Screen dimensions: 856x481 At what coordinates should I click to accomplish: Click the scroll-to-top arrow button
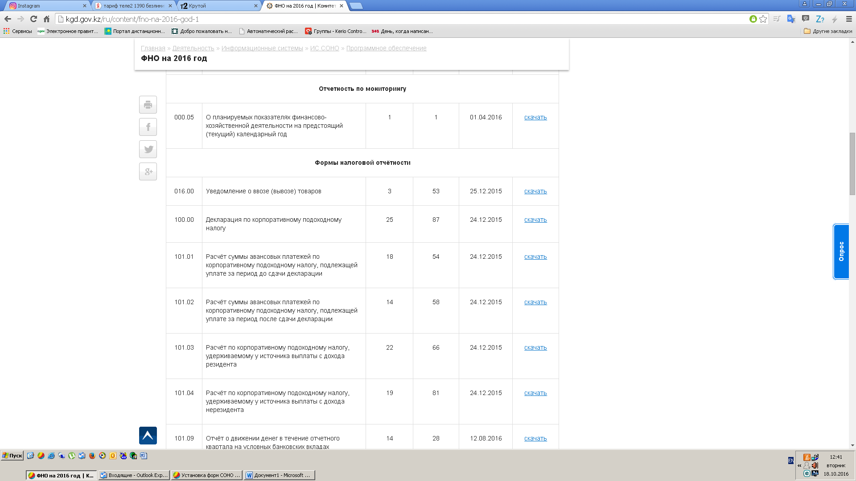tap(148, 436)
